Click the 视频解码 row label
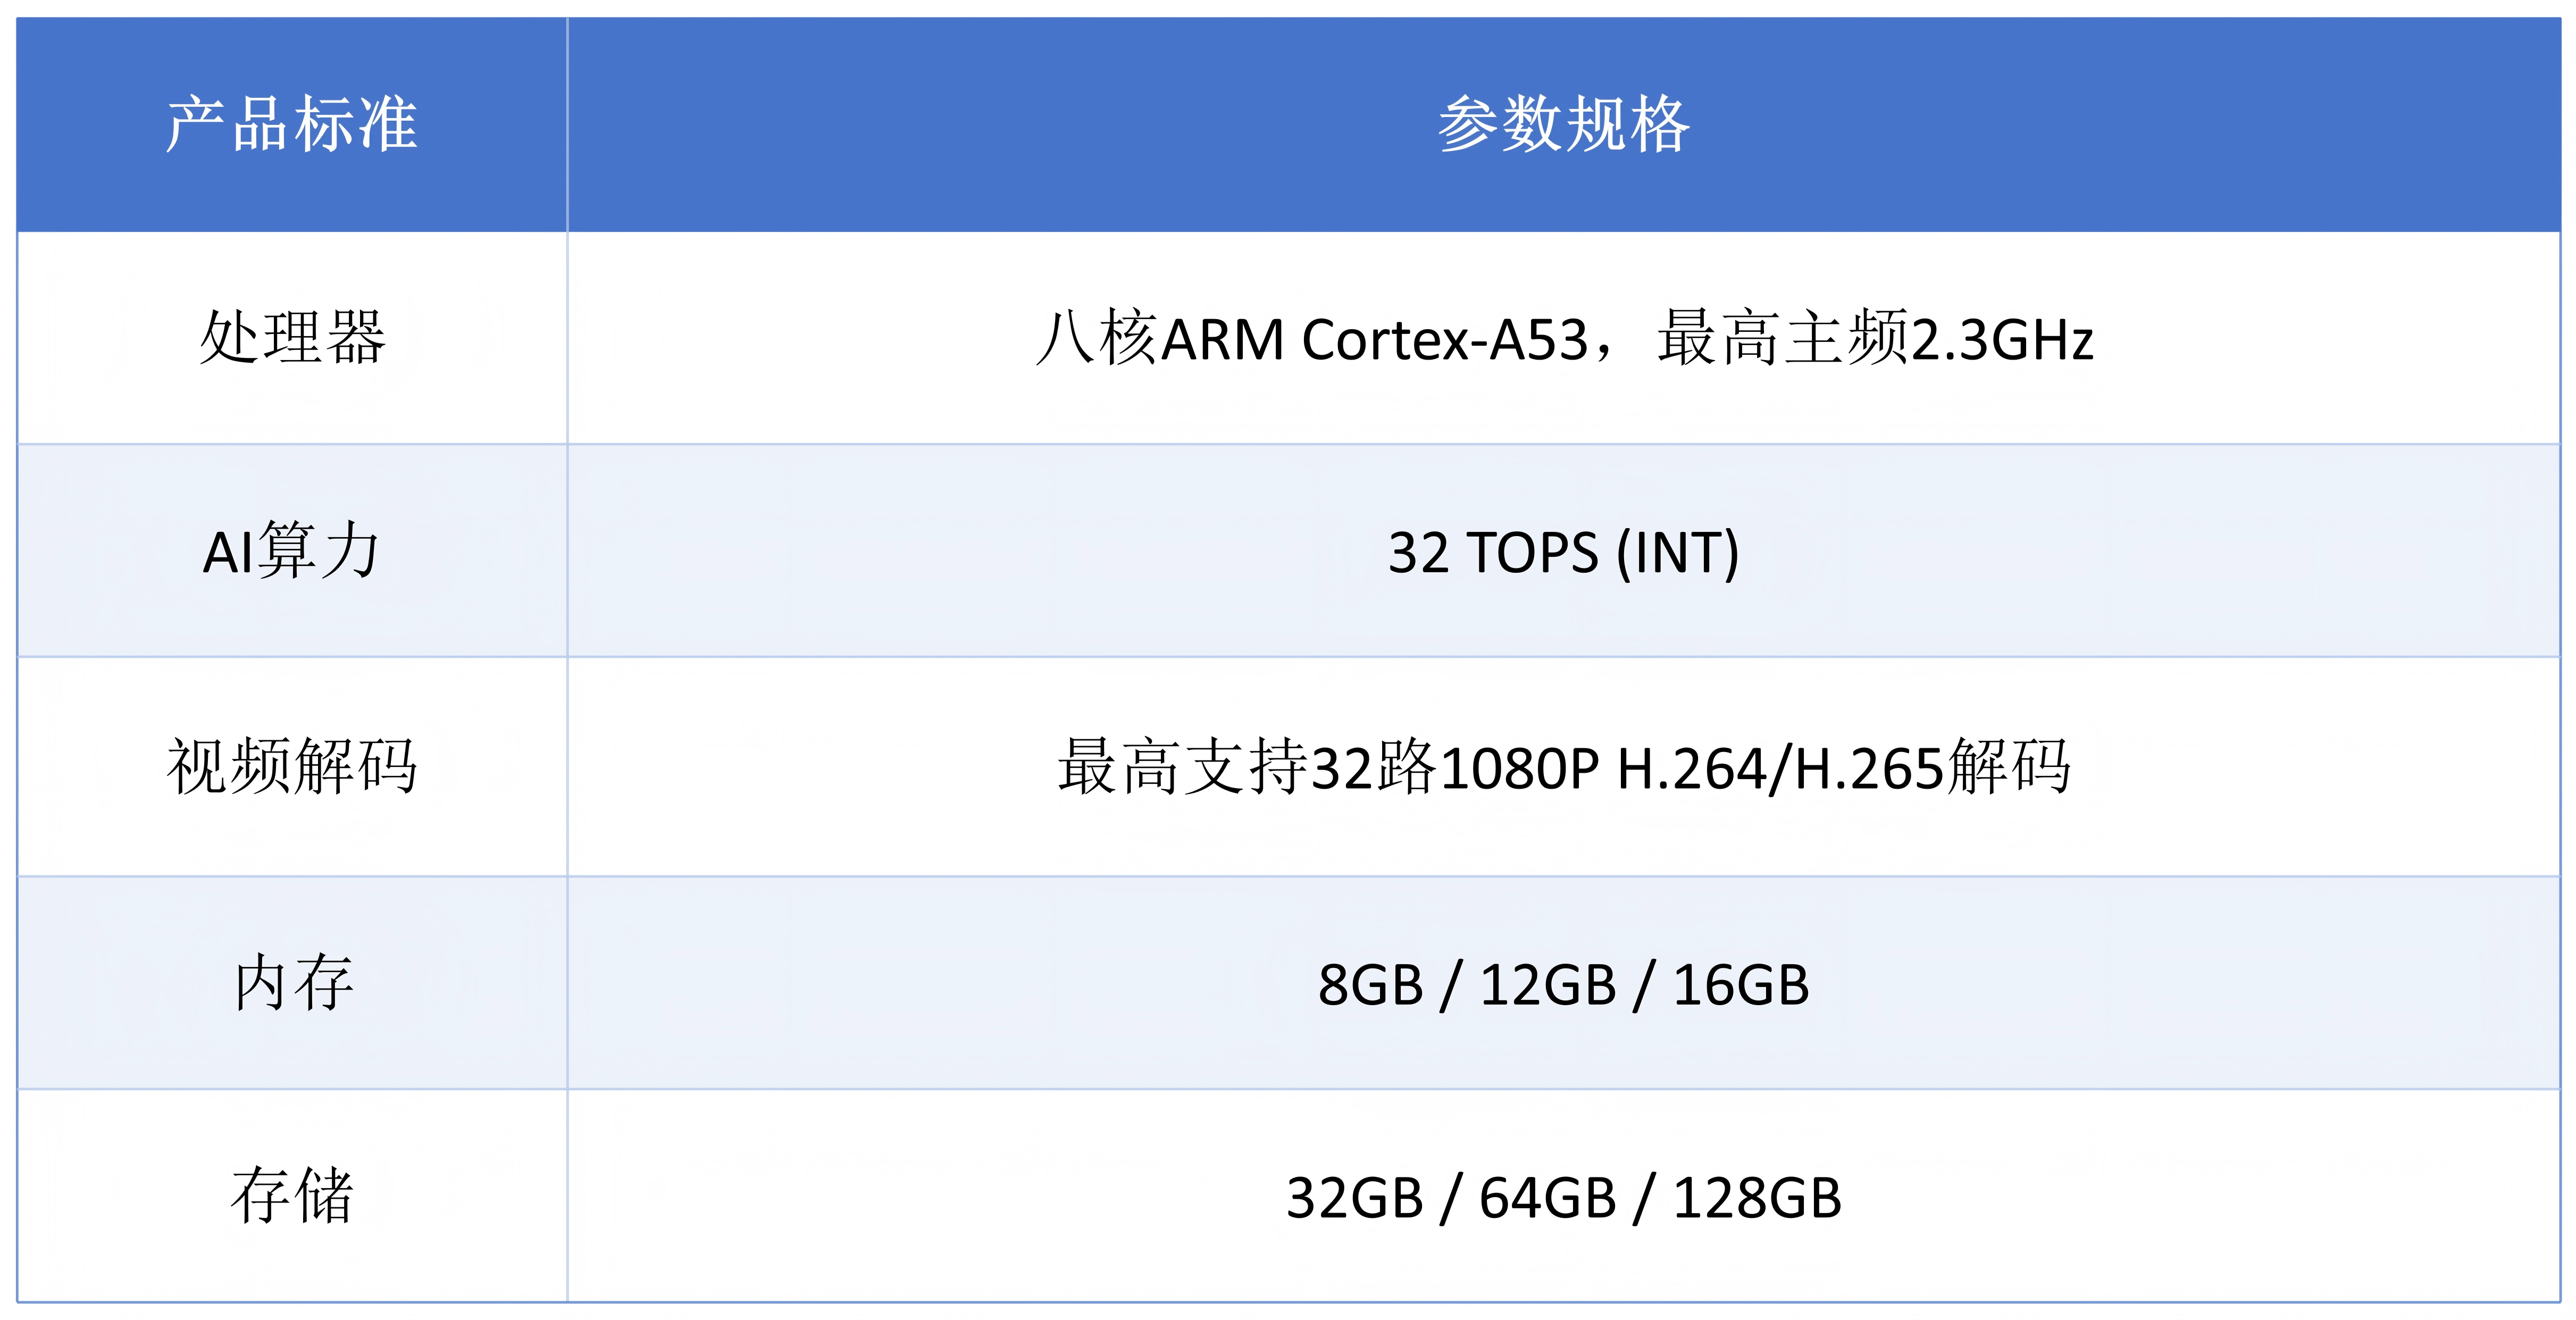The height and width of the screenshot is (1320, 2576). click(x=292, y=767)
